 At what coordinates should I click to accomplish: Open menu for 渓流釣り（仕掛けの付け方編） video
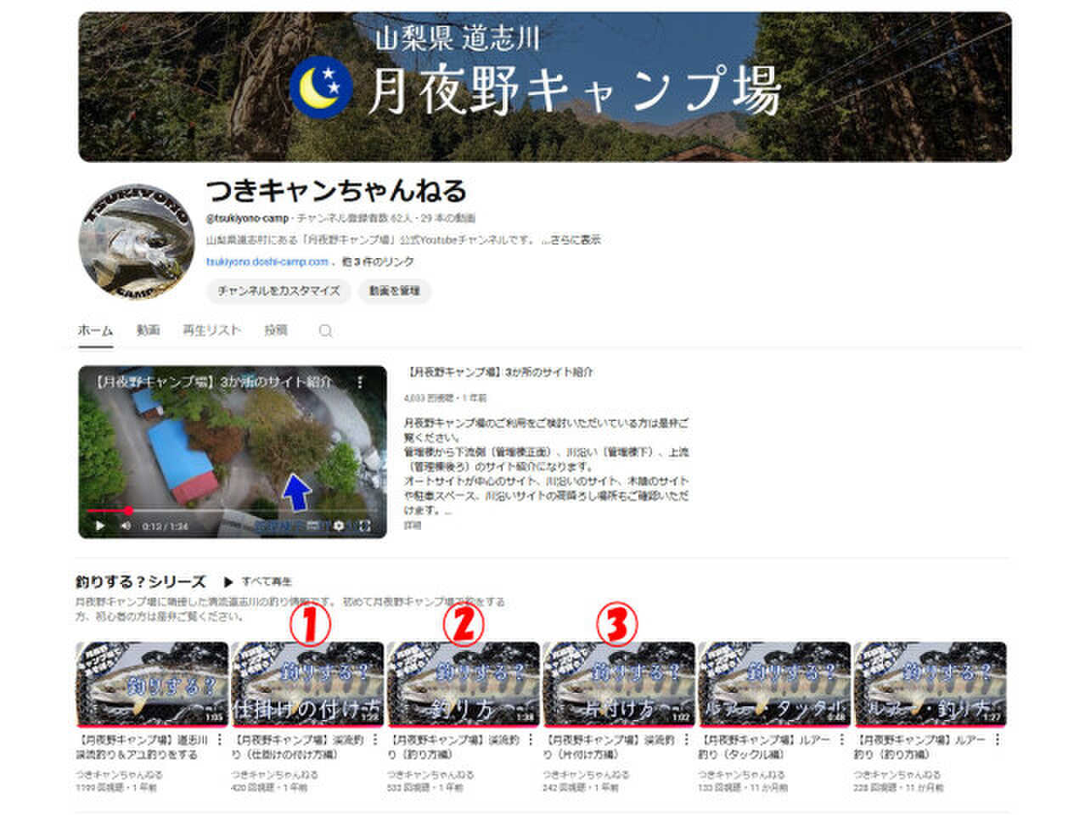tap(375, 740)
